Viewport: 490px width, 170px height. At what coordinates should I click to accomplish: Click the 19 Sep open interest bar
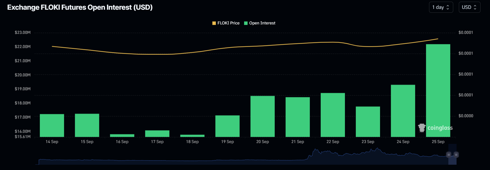point(227,126)
